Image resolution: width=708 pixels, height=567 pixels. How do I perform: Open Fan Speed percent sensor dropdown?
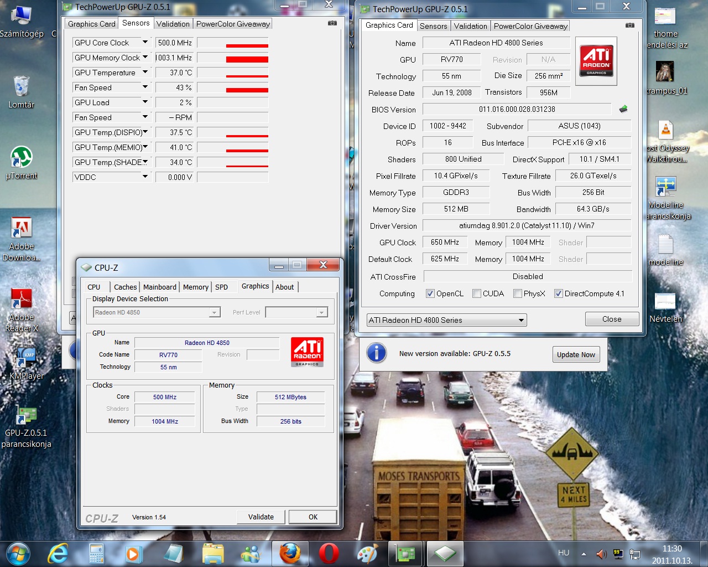145,87
